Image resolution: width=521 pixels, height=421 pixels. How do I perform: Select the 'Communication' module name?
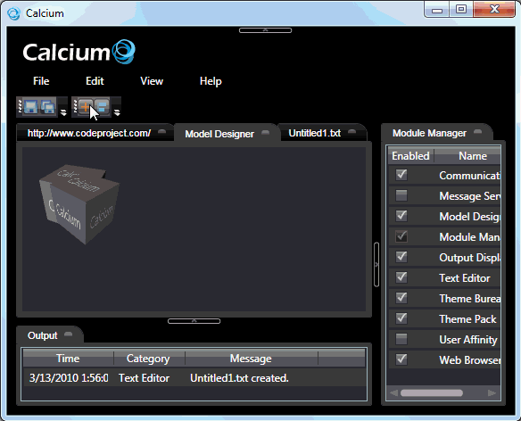[x=469, y=176]
